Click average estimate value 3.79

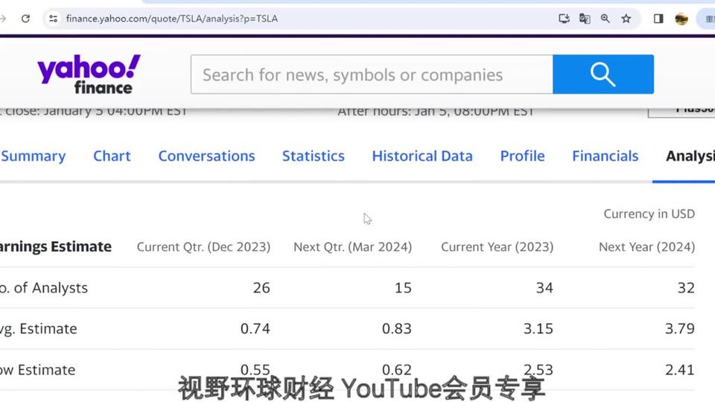pos(680,329)
